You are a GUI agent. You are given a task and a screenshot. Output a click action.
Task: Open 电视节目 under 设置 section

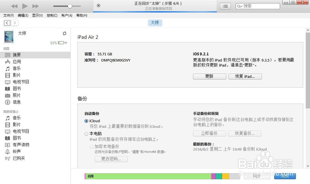click(x=35, y=82)
